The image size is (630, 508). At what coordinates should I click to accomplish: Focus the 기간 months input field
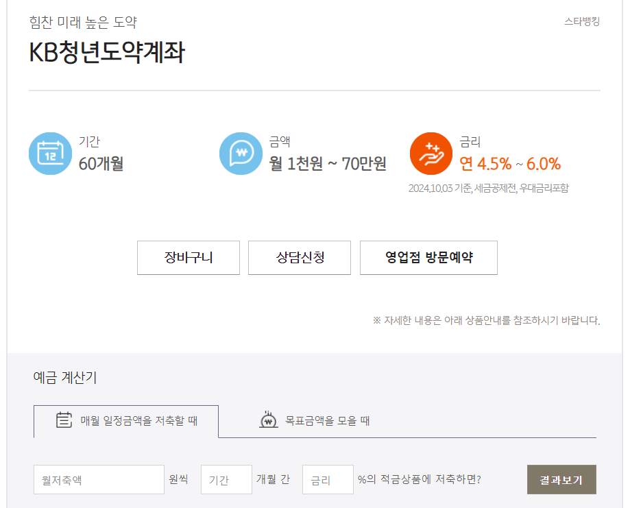coord(227,479)
